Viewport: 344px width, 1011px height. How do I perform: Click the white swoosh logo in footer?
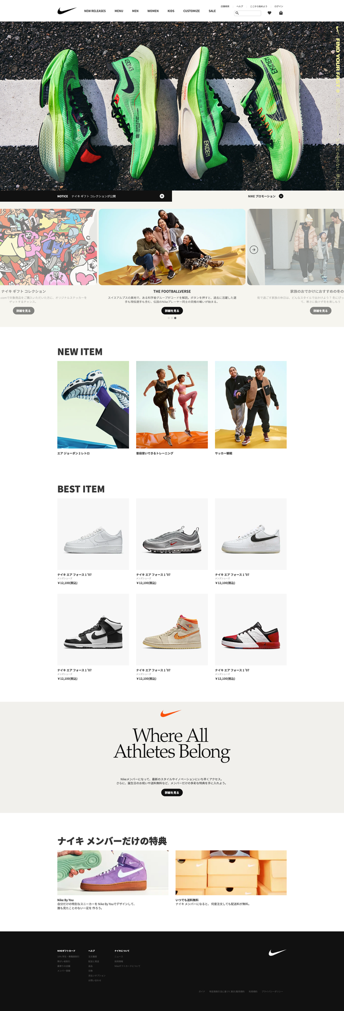(x=277, y=953)
